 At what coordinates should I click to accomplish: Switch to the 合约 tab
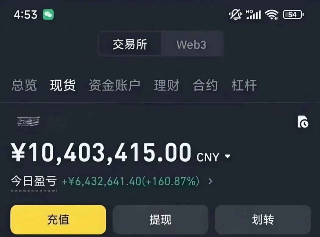205,85
